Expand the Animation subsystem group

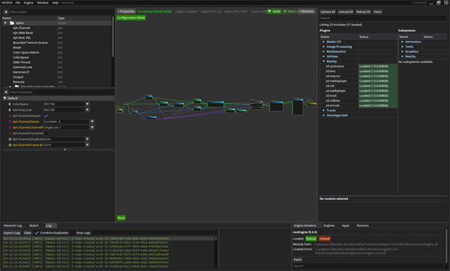(402, 42)
